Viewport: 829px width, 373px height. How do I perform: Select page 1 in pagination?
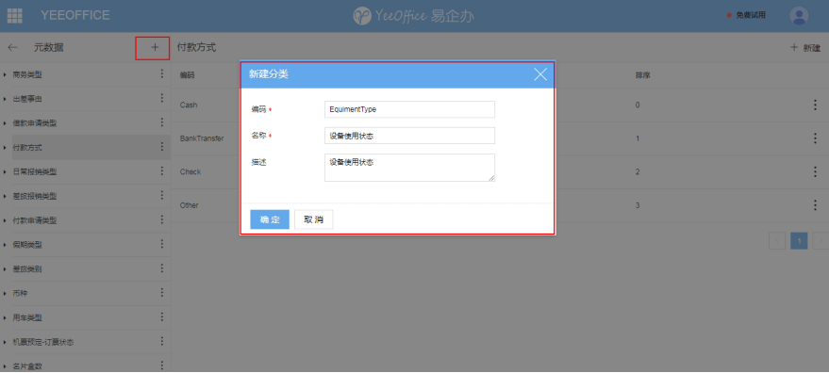pos(799,241)
